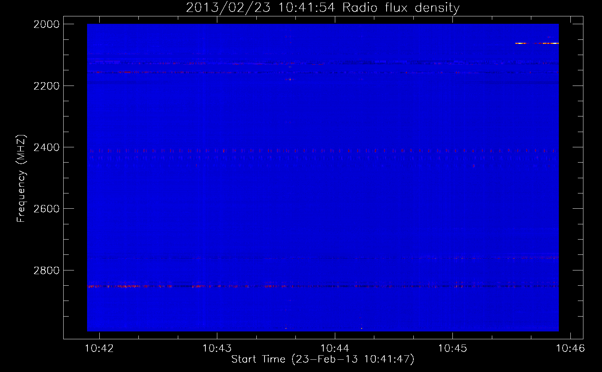The image size is (602, 372).
Task: Click the 10:45 time tick label
Action: point(452,348)
